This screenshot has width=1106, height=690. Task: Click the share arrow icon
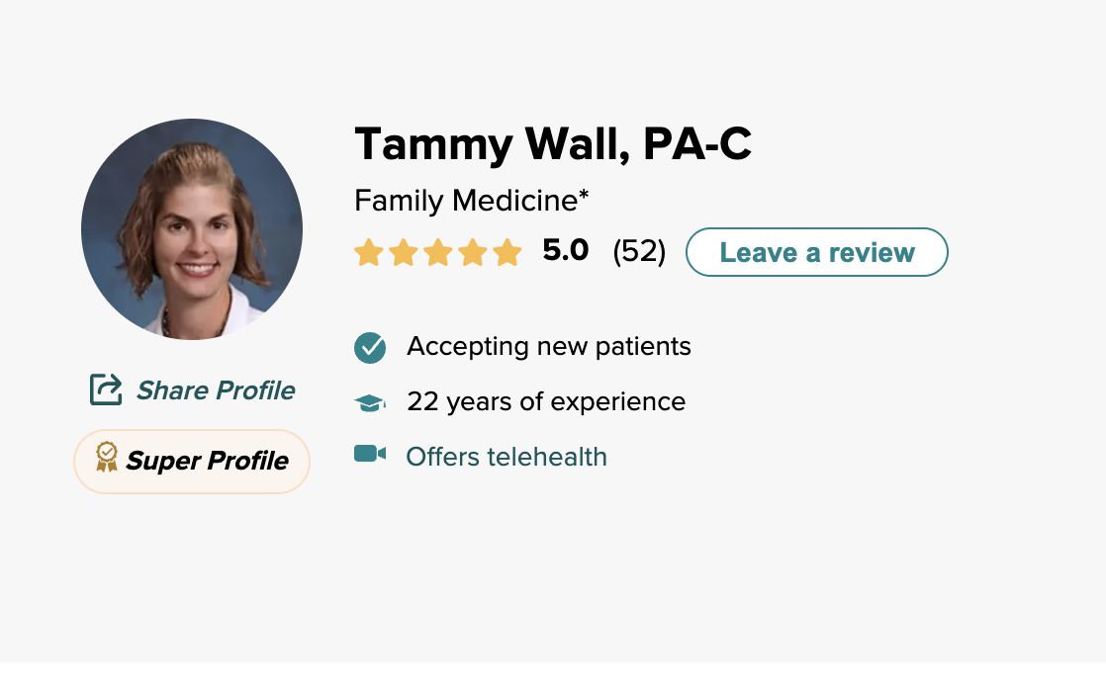106,389
